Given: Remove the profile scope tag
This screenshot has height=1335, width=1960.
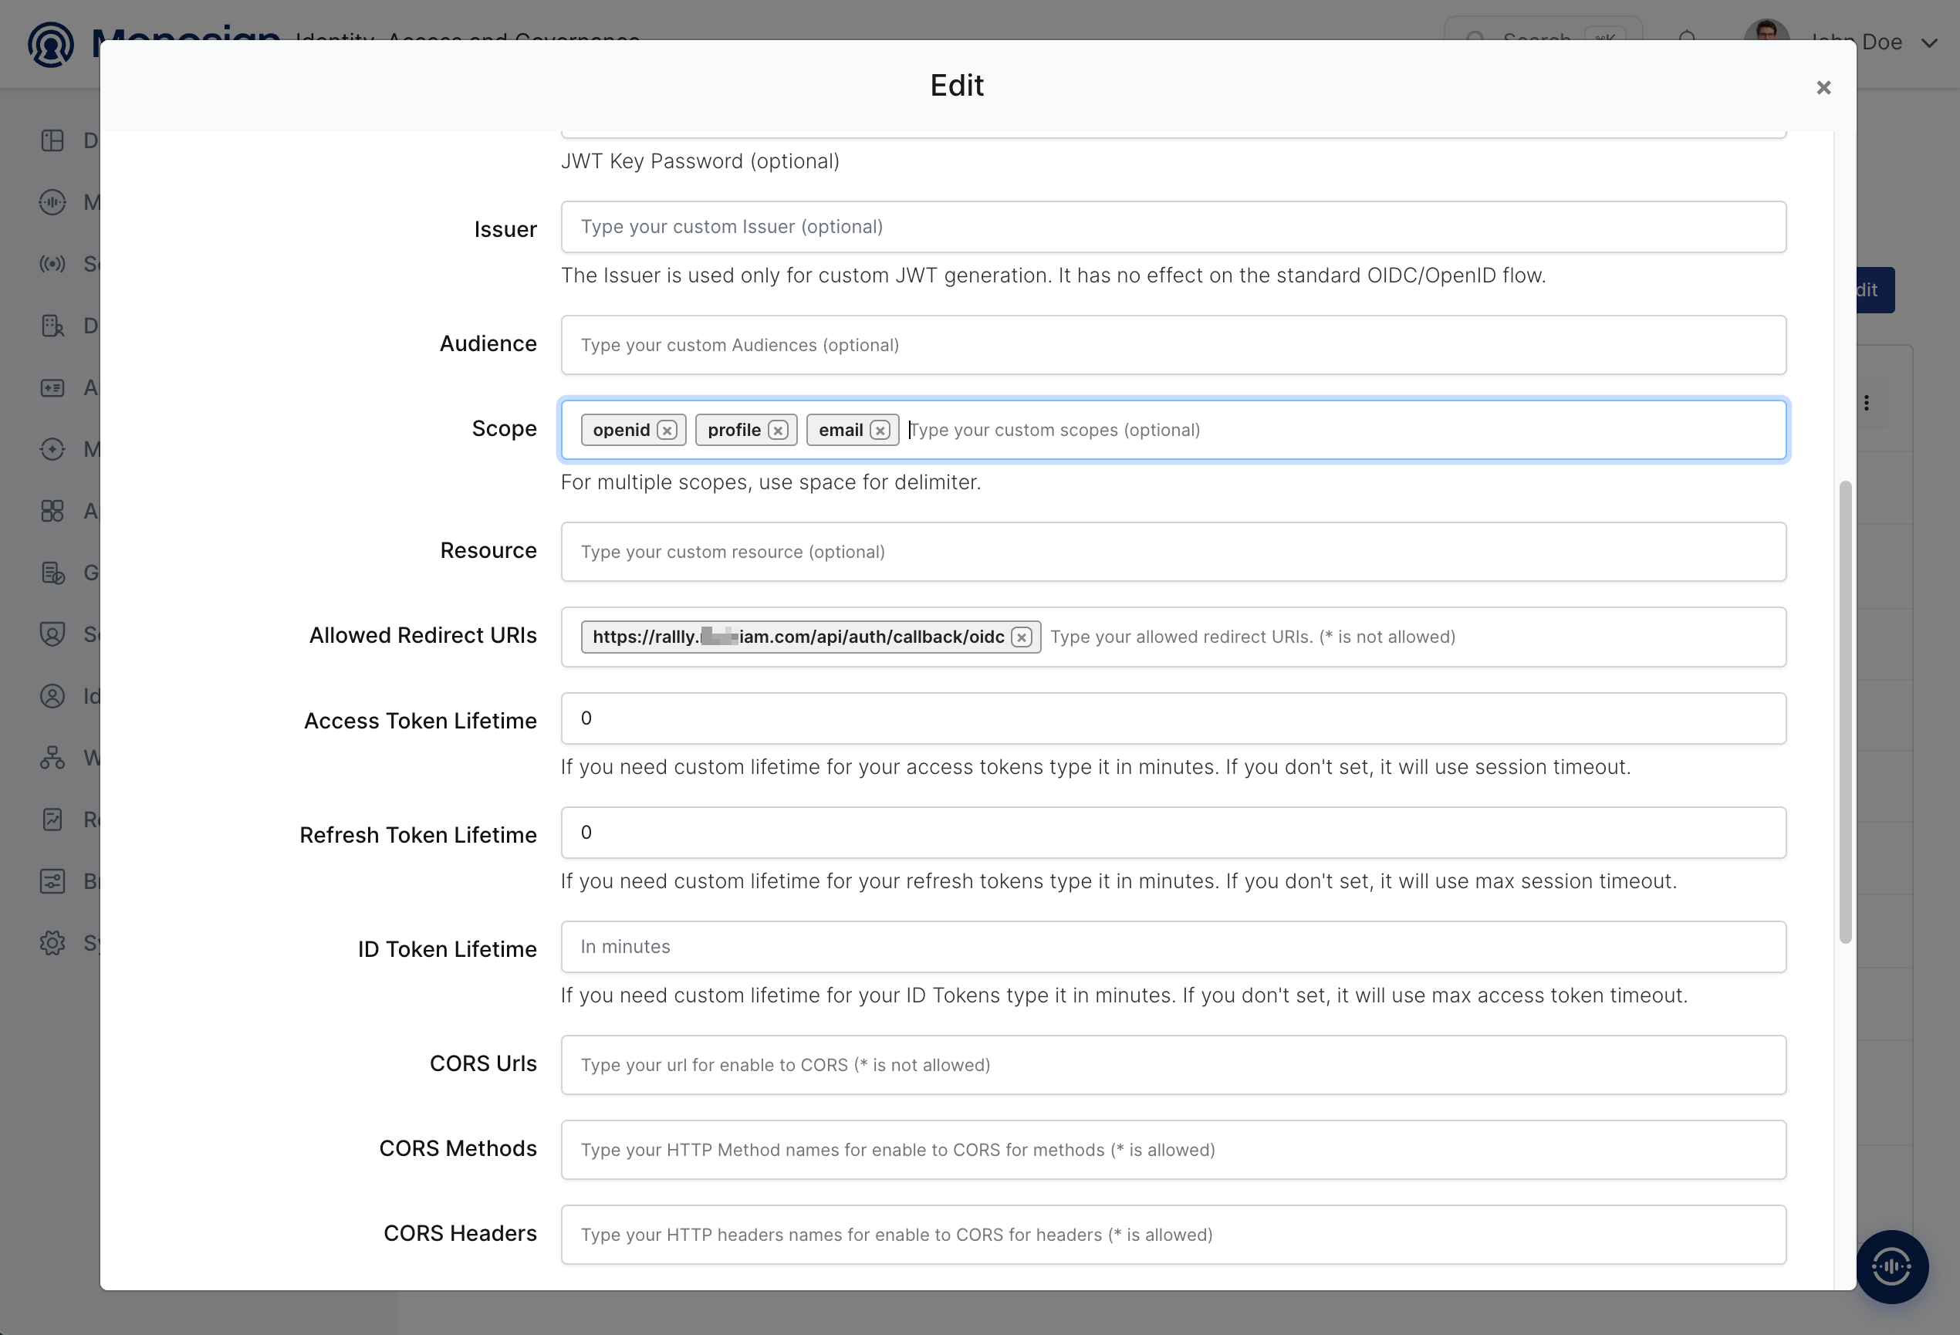Looking at the screenshot, I should click(x=779, y=430).
